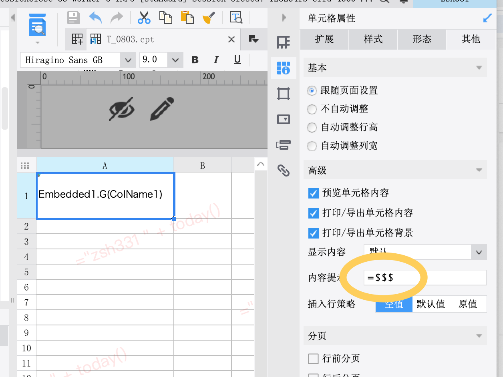Screen dimensions: 503x377
Task: Switch to the 样式 tab
Action: pyautogui.click(x=373, y=39)
